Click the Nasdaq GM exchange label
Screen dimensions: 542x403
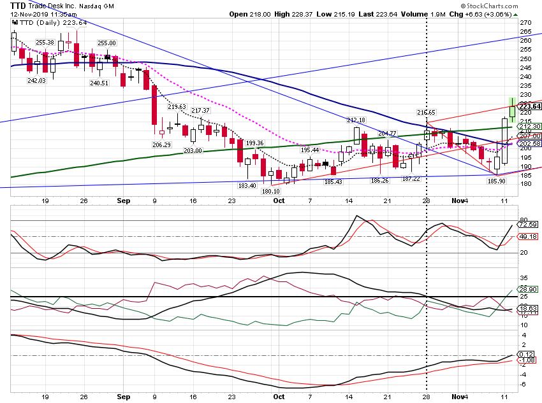pyautogui.click(x=96, y=6)
